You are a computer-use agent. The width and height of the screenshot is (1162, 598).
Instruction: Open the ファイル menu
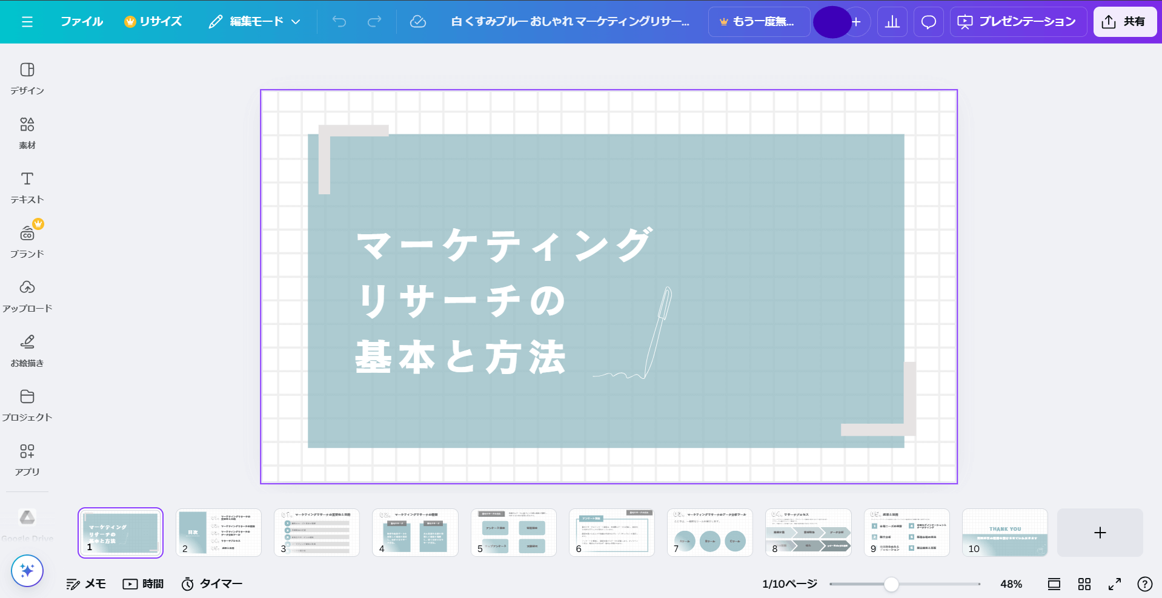coord(82,22)
